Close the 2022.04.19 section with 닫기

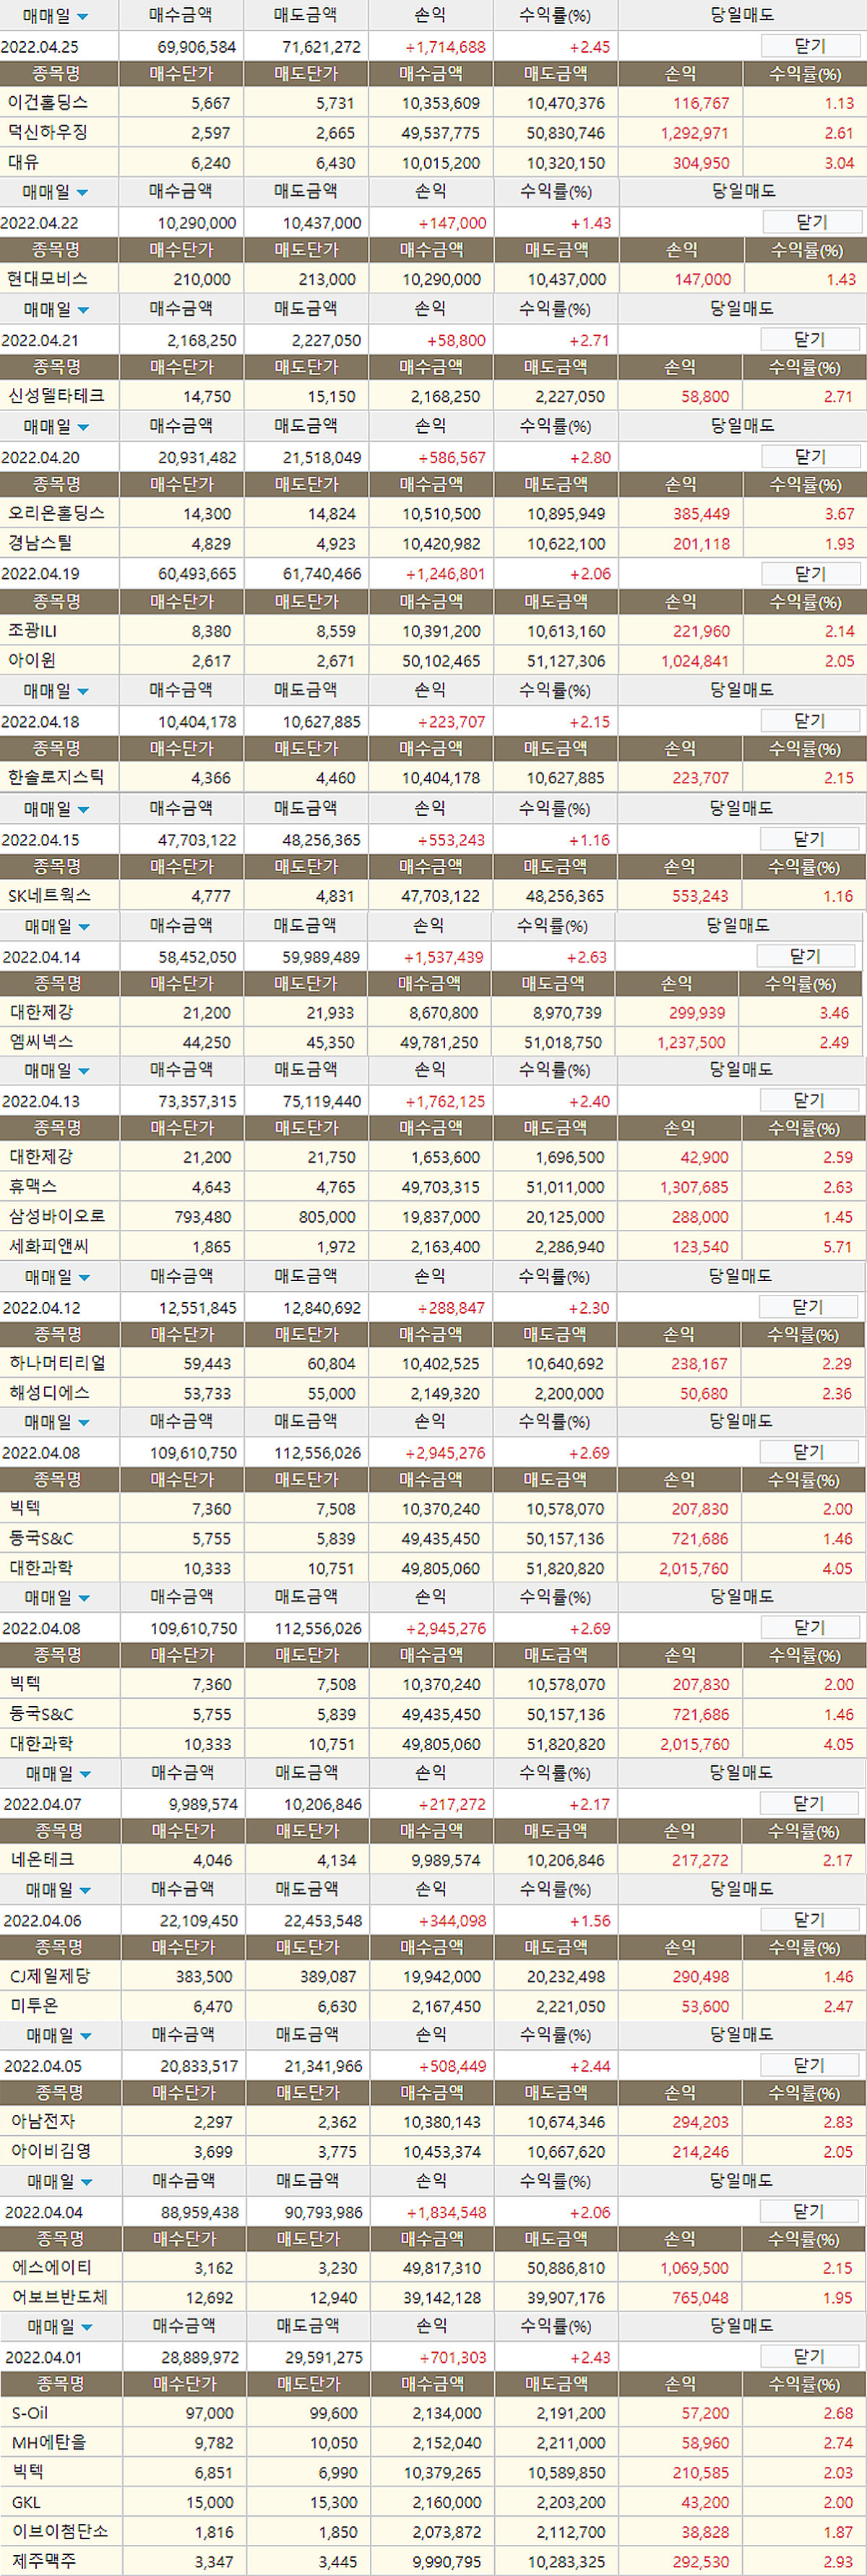pos(810,573)
